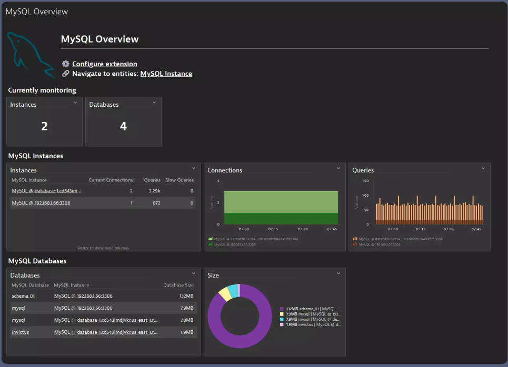Open mysql database link in the 7.9MB row
This screenshot has height=367, width=508.
tap(18, 308)
